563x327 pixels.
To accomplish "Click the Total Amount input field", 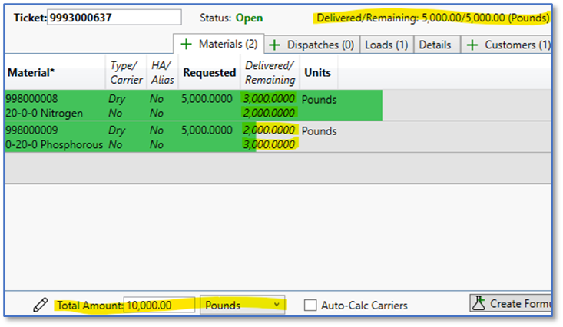I will (158, 305).
